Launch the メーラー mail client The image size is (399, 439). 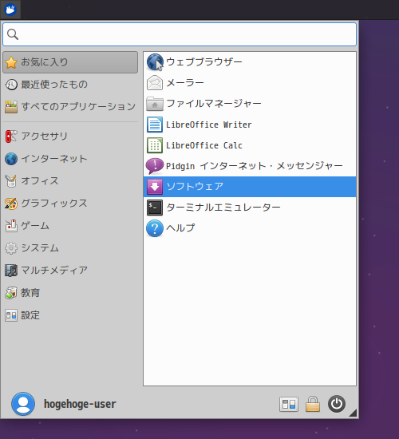[250, 83]
